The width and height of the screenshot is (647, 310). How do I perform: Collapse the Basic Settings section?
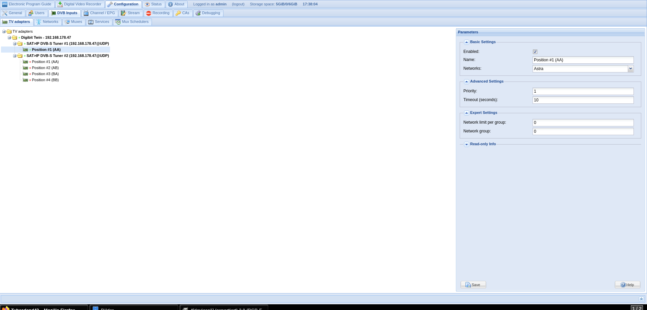[466, 42]
